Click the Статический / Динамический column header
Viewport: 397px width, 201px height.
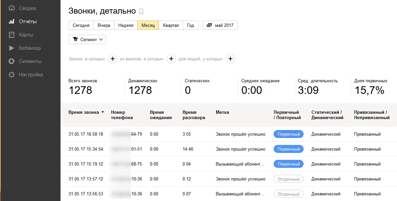(328, 115)
